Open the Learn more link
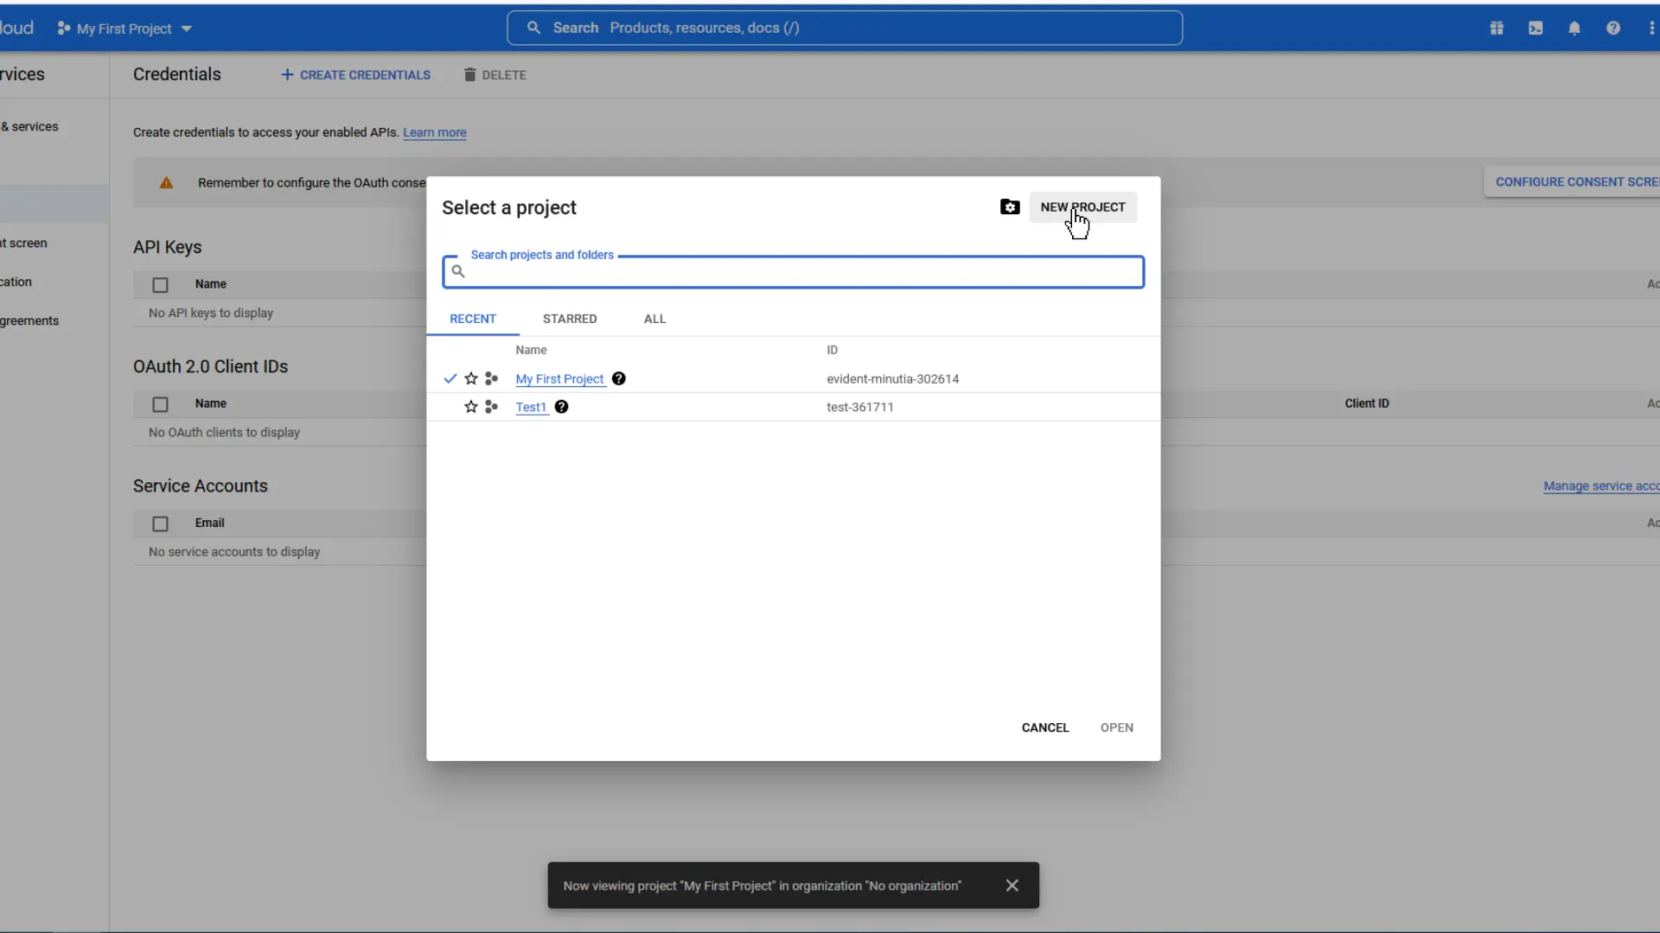1660x933 pixels. [435, 132]
